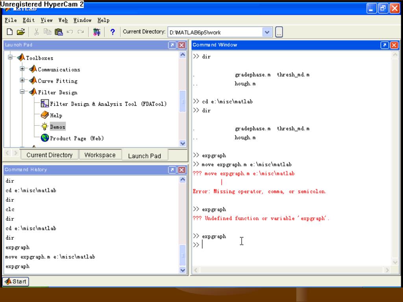This screenshot has width=403, height=302.
Task: Click the Toolboxes MATLAB icon in tree
Action: click(x=21, y=57)
